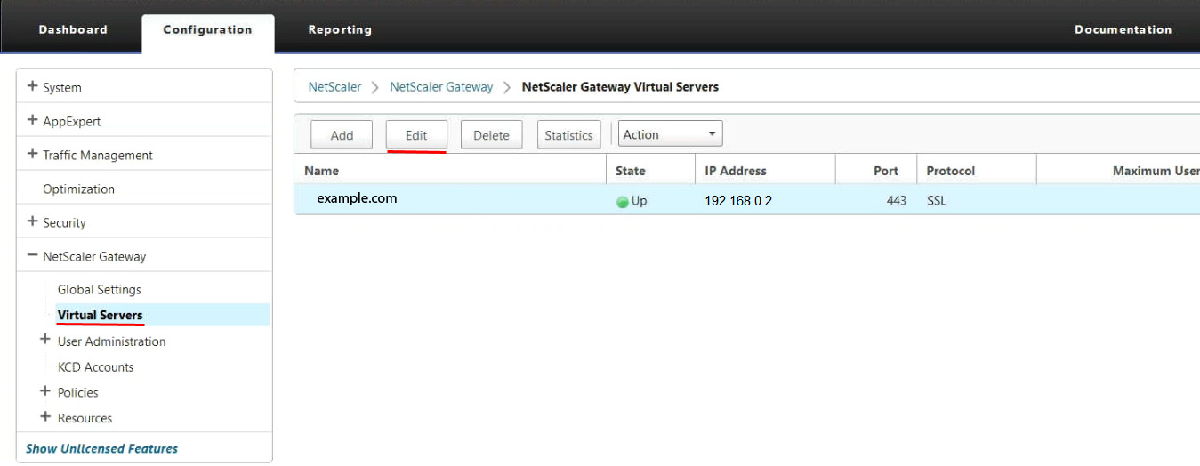Switch to the Dashboard tab
The height and width of the screenshot is (466, 1200).
coord(73,29)
